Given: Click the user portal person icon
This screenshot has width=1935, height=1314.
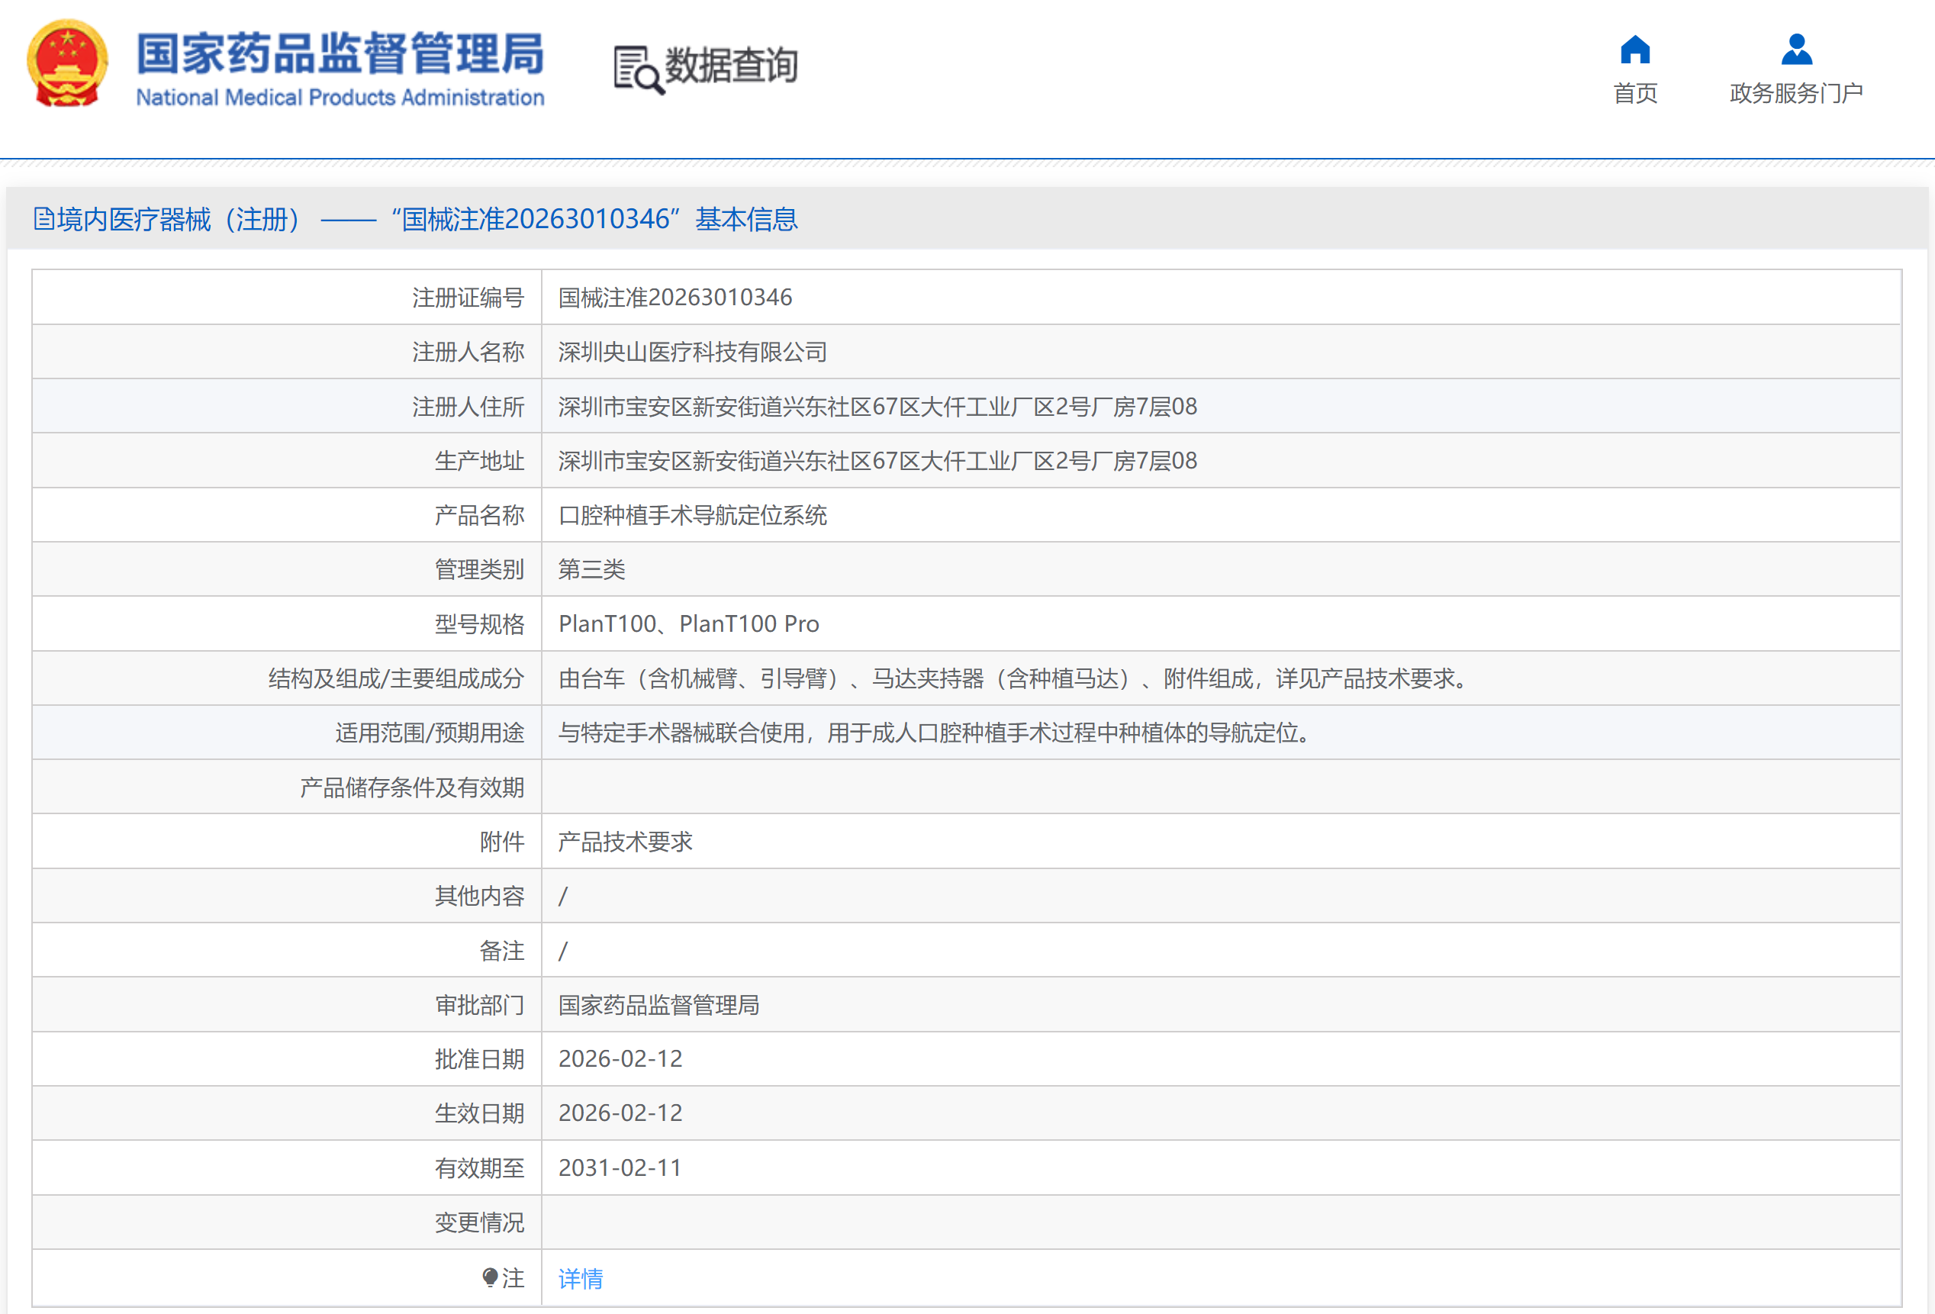Looking at the screenshot, I should click(x=1796, y=50).
